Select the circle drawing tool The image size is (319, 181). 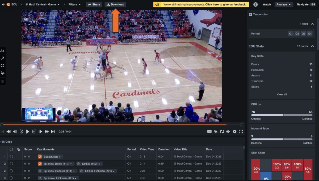(2, 65)
